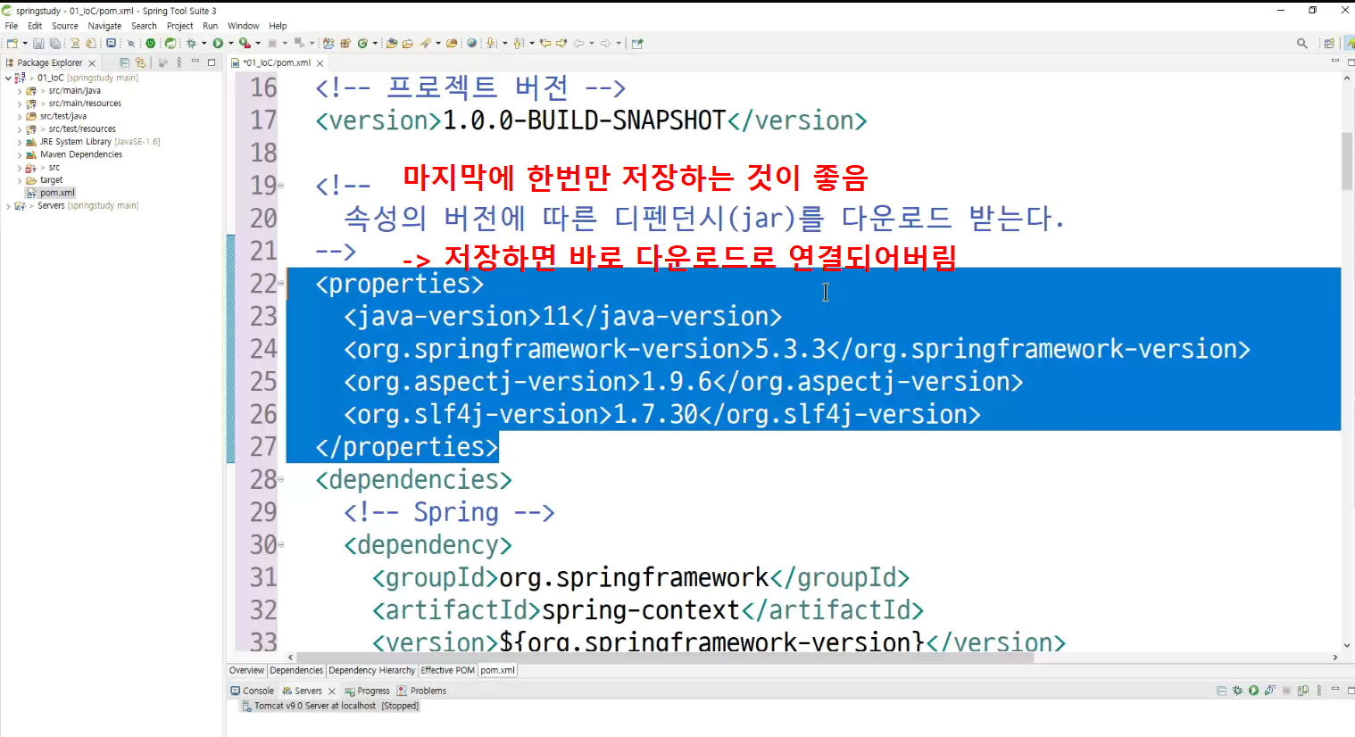This screenshot has width=1355, height=737.
Task: Click the Open Perspective icon
Action: 1329,43
